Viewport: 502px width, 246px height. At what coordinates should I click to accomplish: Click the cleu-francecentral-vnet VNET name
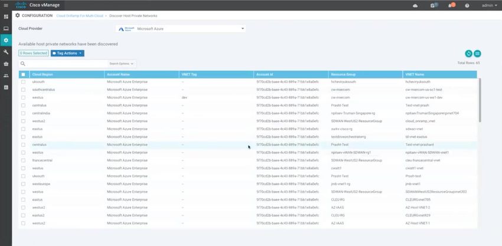click(x=423, y=160)
